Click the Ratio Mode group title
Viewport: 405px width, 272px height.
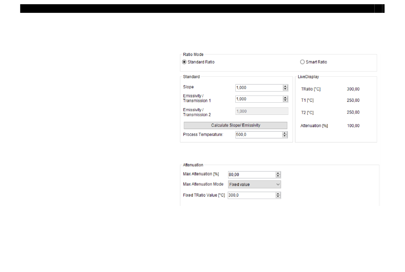[193, 55]
